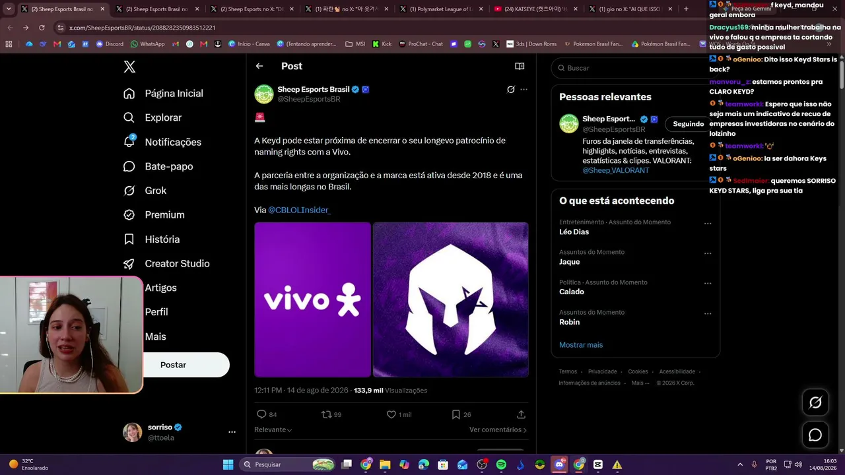Open reader view icon beside Post header

[x=520, y=66]
